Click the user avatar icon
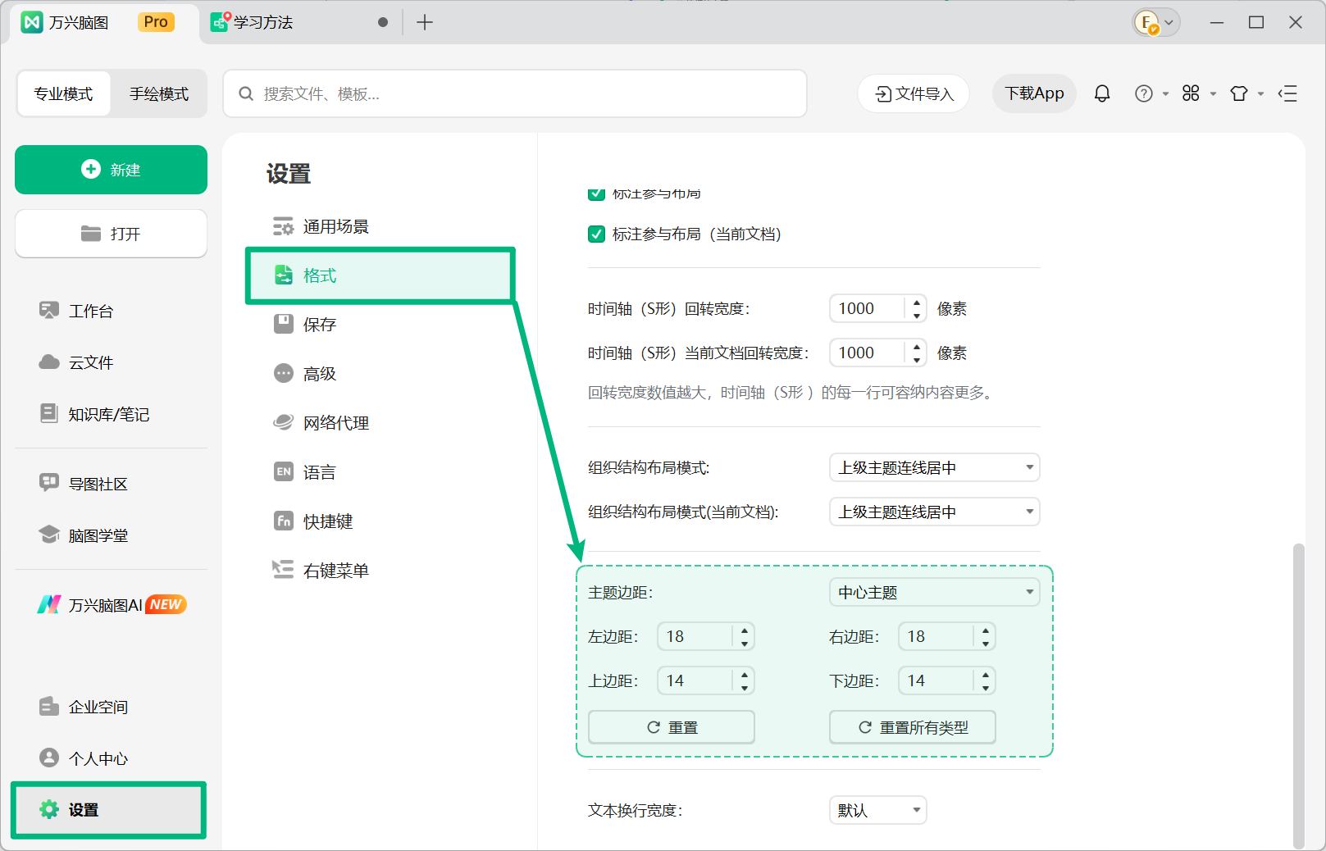This screenshot has width=1326, height=851. click(1146, 23)
